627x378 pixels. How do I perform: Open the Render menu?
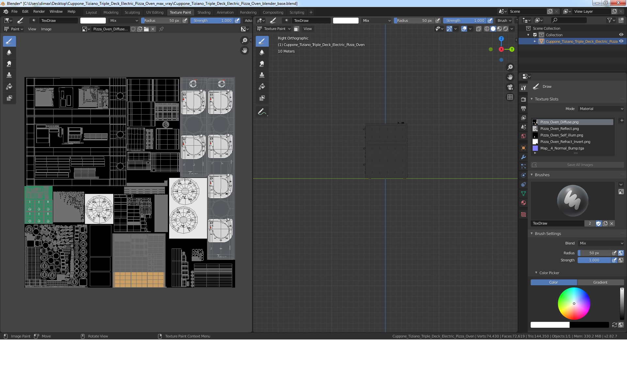(x=39, y=11)
